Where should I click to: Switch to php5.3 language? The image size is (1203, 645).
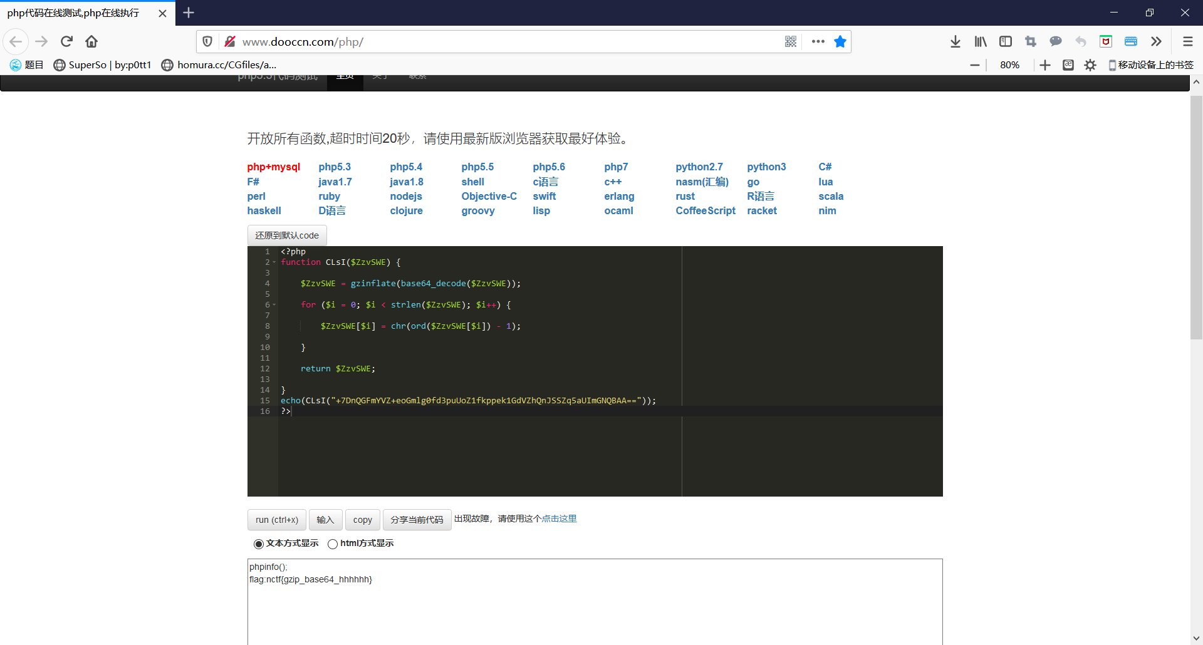(335, 167)
